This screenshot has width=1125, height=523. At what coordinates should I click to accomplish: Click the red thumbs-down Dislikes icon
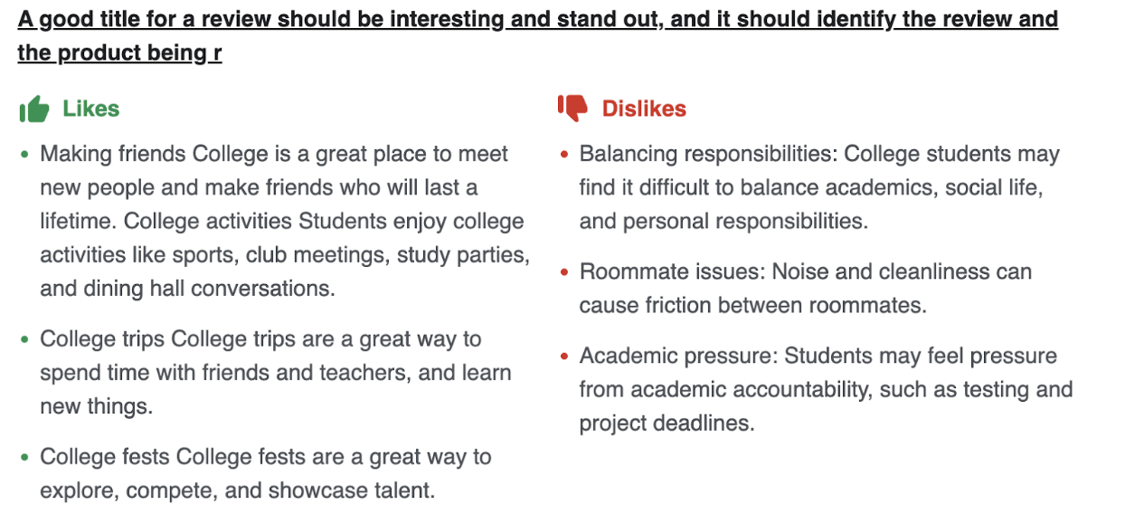coord(572,109)
